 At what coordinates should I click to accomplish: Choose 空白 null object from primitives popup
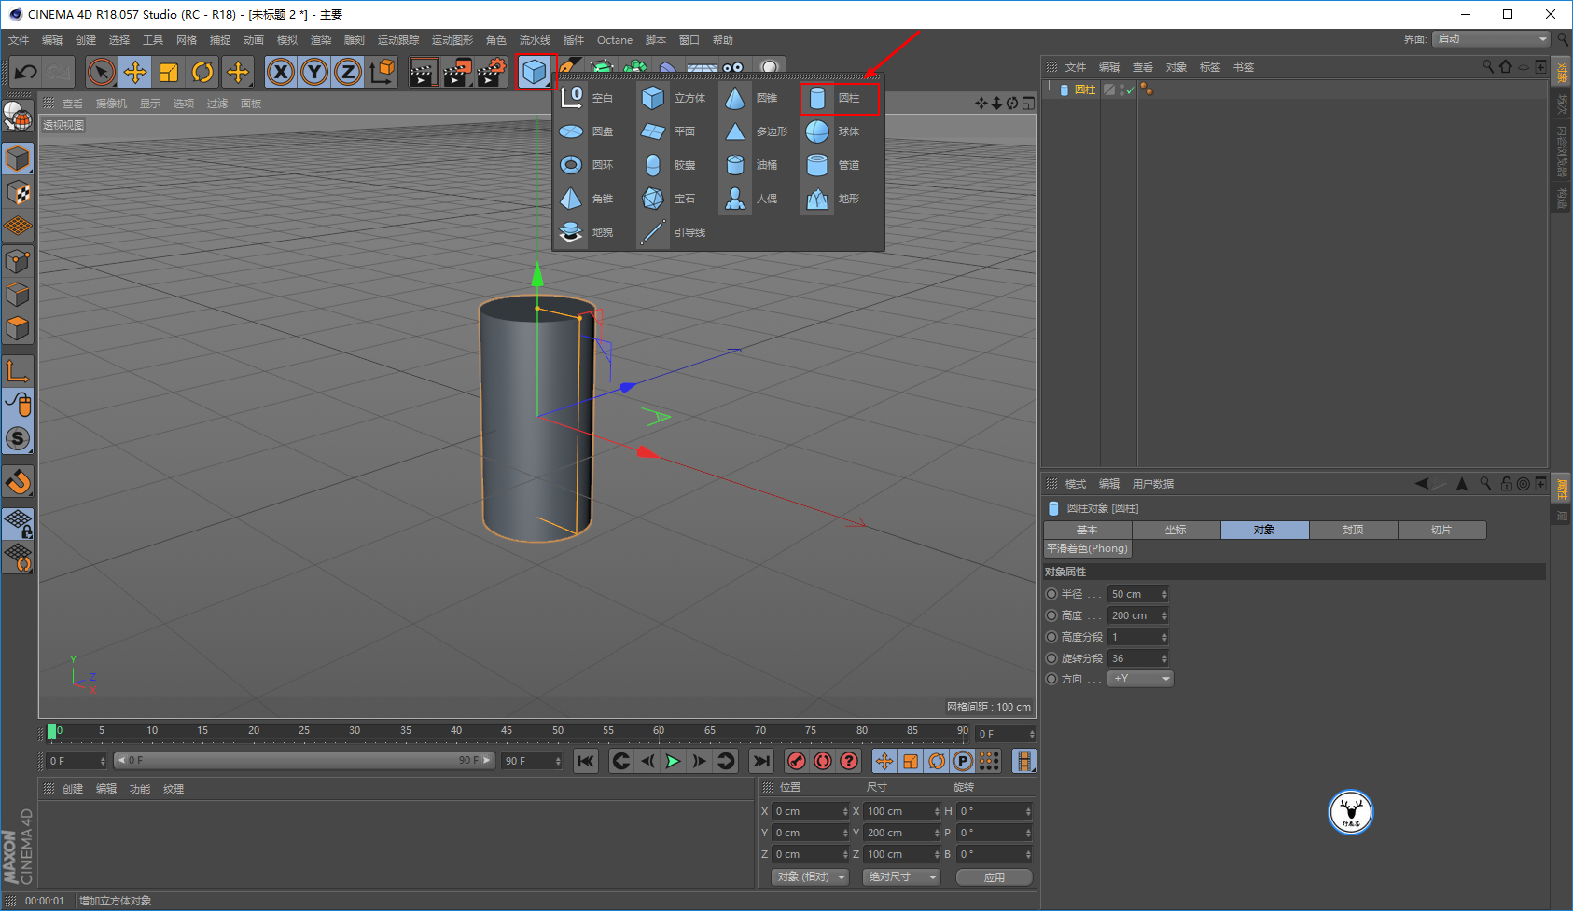click(x=588, y=98)
